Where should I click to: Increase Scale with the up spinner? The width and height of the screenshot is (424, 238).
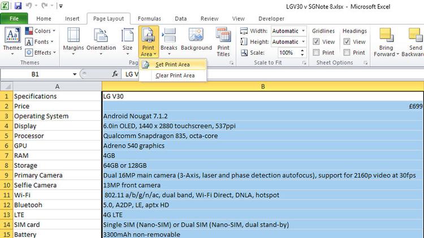click(x=302, y=50)
